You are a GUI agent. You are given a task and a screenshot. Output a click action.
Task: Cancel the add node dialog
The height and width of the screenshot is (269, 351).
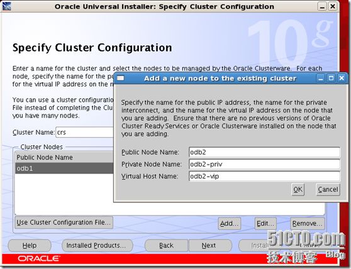pyautogui.click(x=328, y=190)
